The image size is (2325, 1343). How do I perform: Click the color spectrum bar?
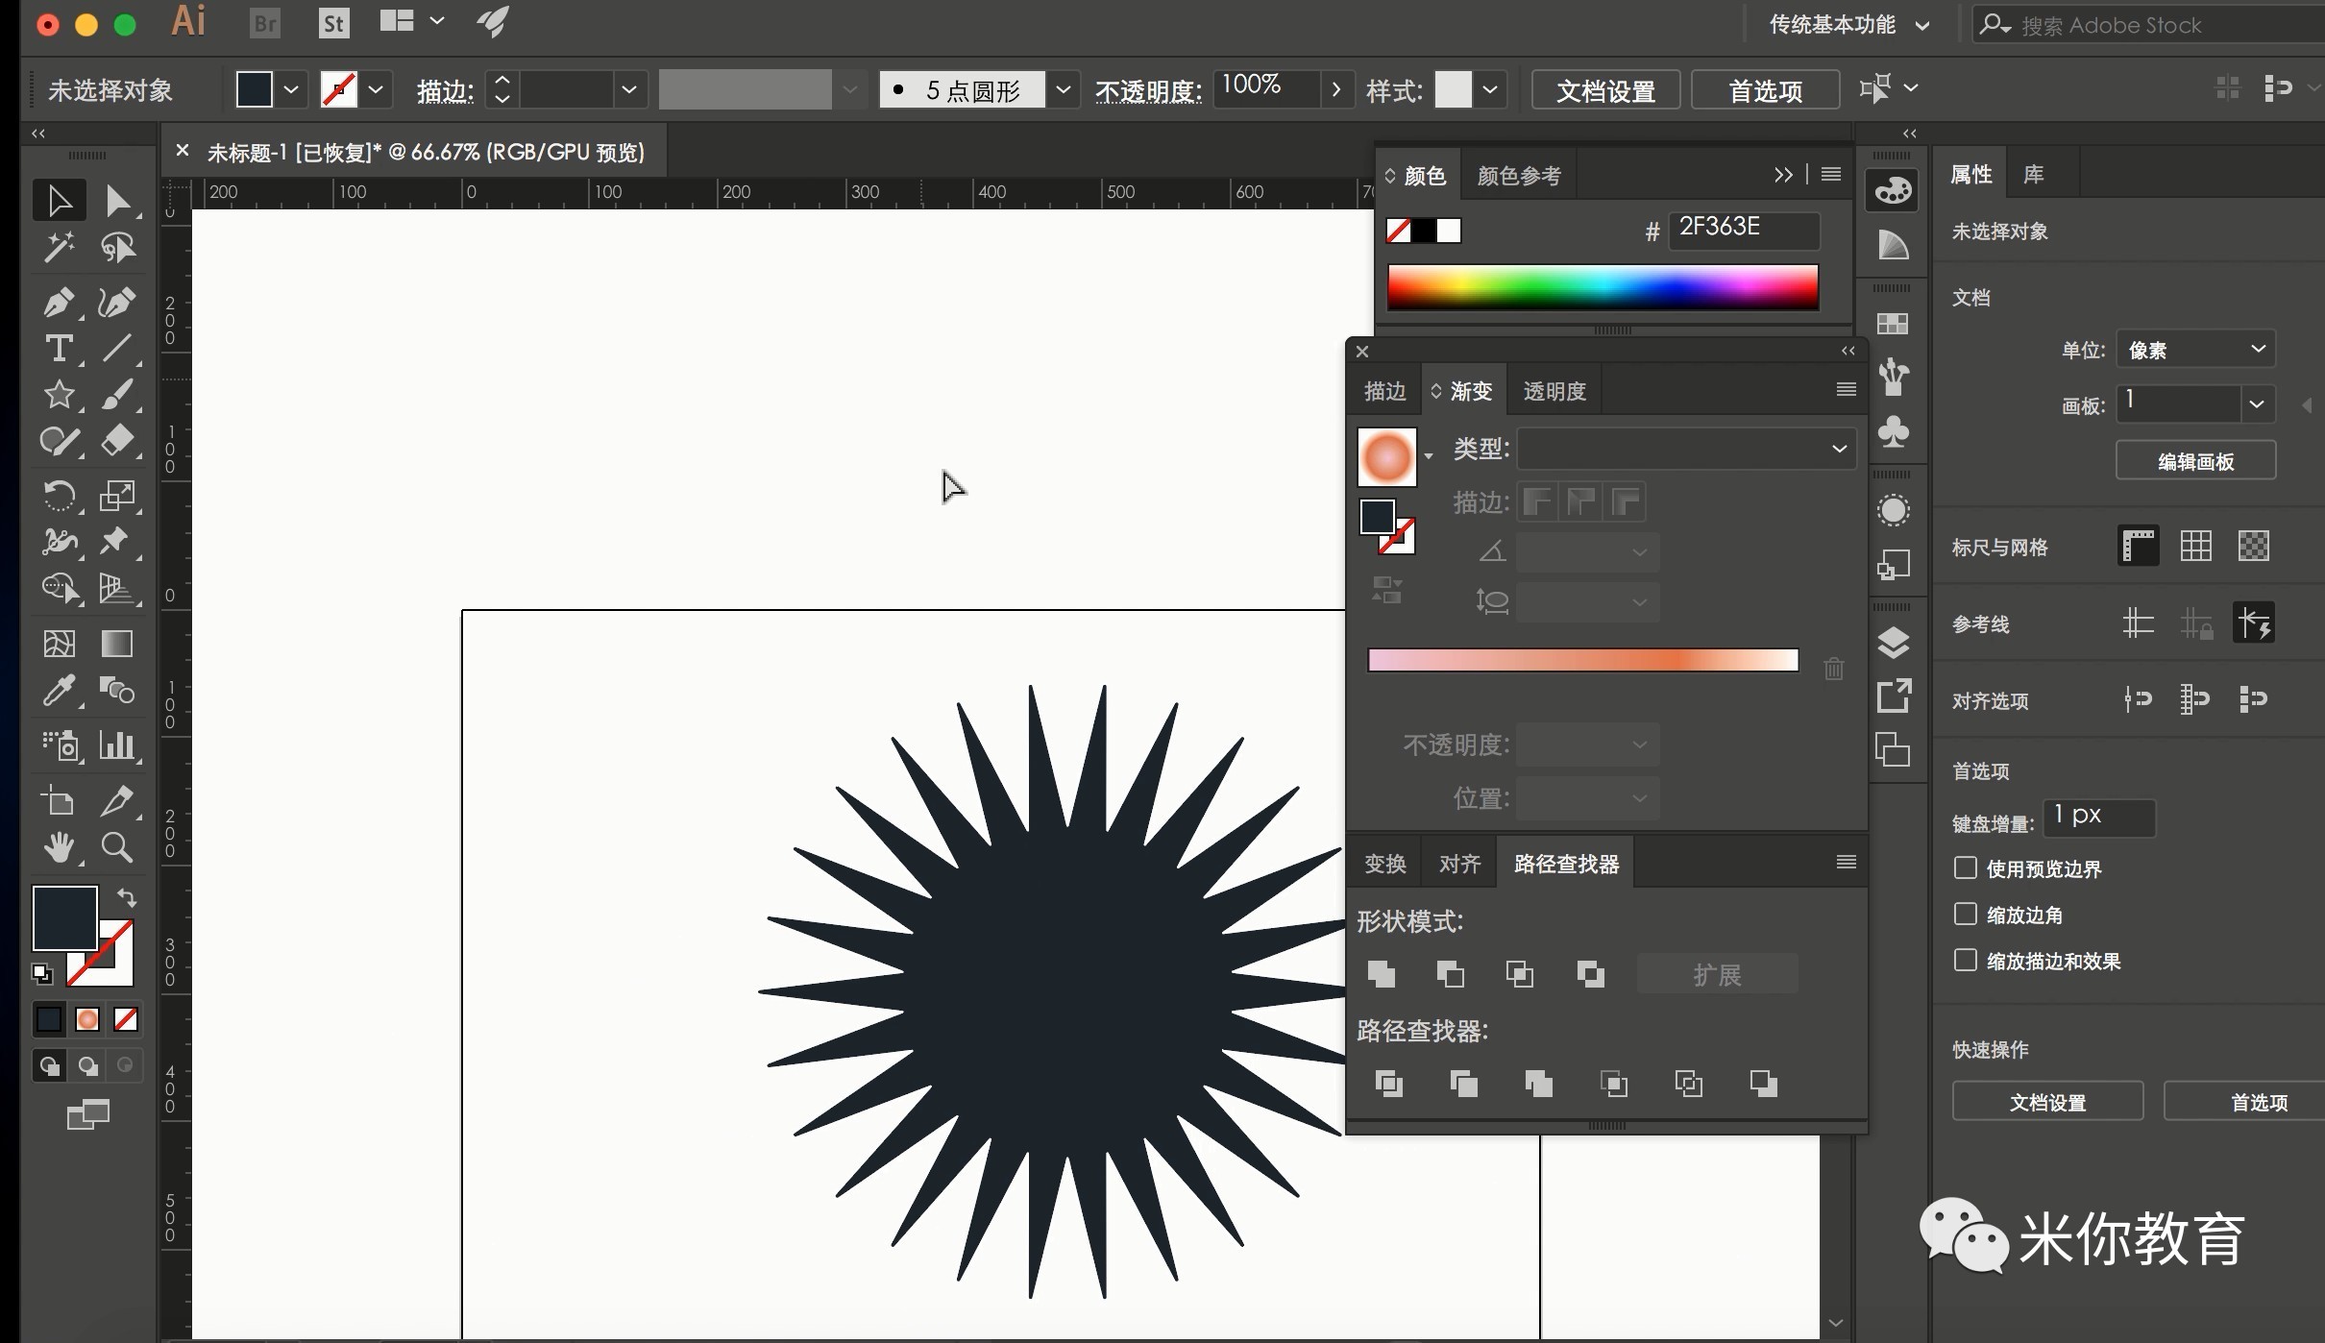pos(1603,287)
